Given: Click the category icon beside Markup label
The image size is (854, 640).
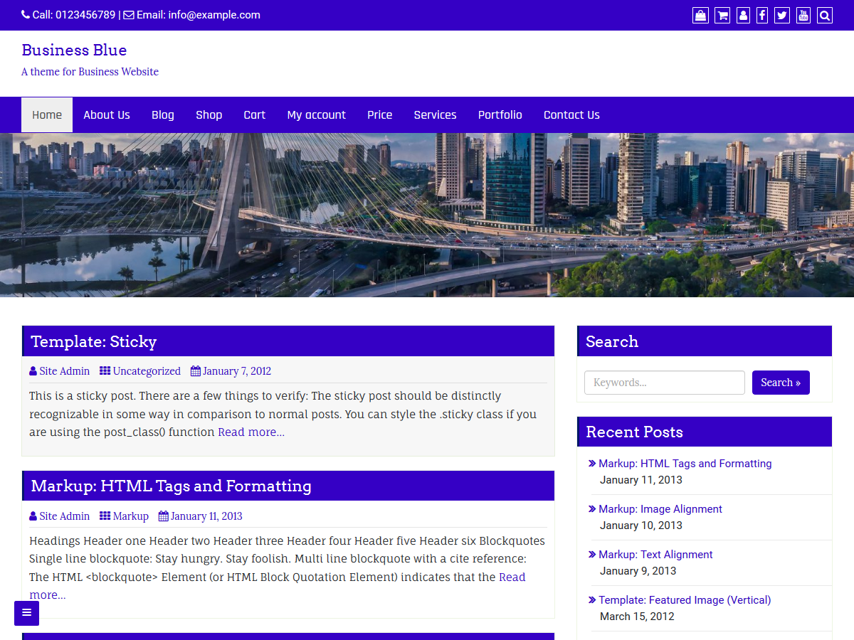Looking at the screenshot, I should click(x=104, y=516).
